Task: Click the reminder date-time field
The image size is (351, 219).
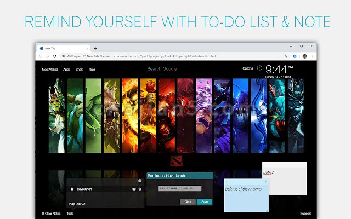Action: tap(180, 188)
